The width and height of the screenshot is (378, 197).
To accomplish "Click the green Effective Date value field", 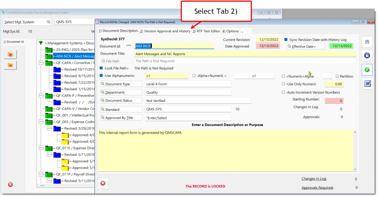I will coord(341,46).
